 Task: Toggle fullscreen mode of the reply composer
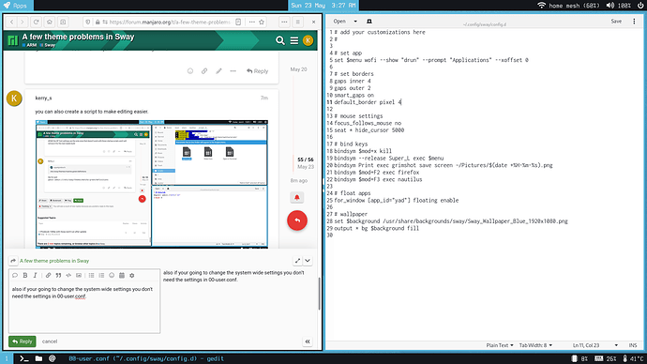pyautogui.click(x=297, y=261)
